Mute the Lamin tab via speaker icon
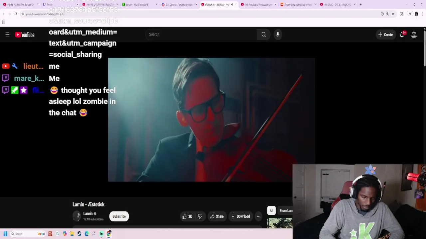426x239 pixels. tap(232, 4)
